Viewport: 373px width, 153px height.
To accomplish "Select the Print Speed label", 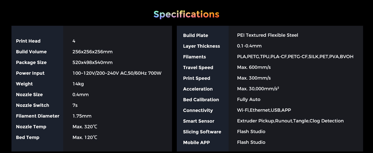I will (197, 78).
